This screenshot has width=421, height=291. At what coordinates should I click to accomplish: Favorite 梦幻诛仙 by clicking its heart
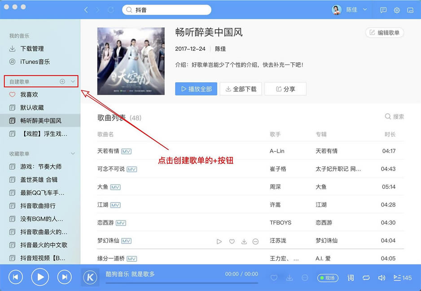pyautogui.click(x=232, y=241)
